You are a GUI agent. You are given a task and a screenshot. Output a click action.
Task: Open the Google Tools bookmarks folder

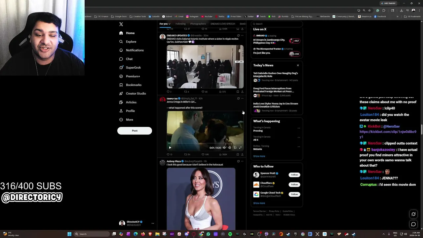pos(119,17)
